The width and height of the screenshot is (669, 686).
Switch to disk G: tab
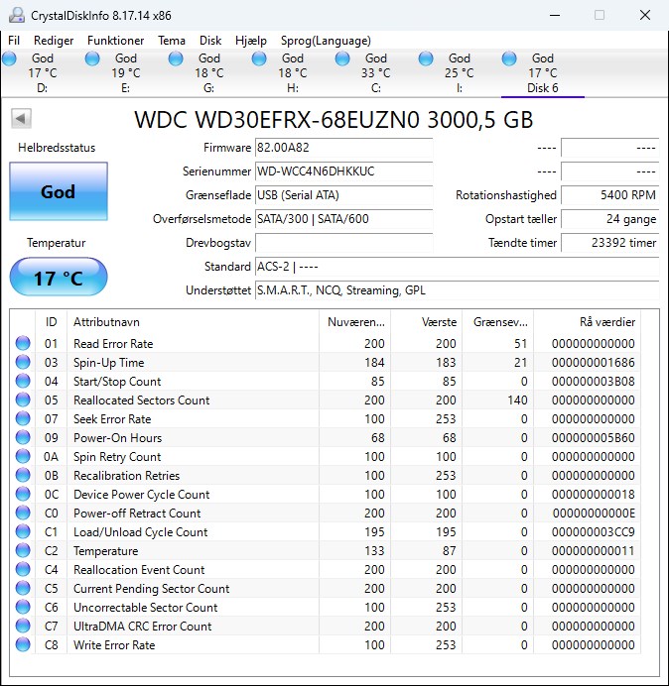pos(208,73)
